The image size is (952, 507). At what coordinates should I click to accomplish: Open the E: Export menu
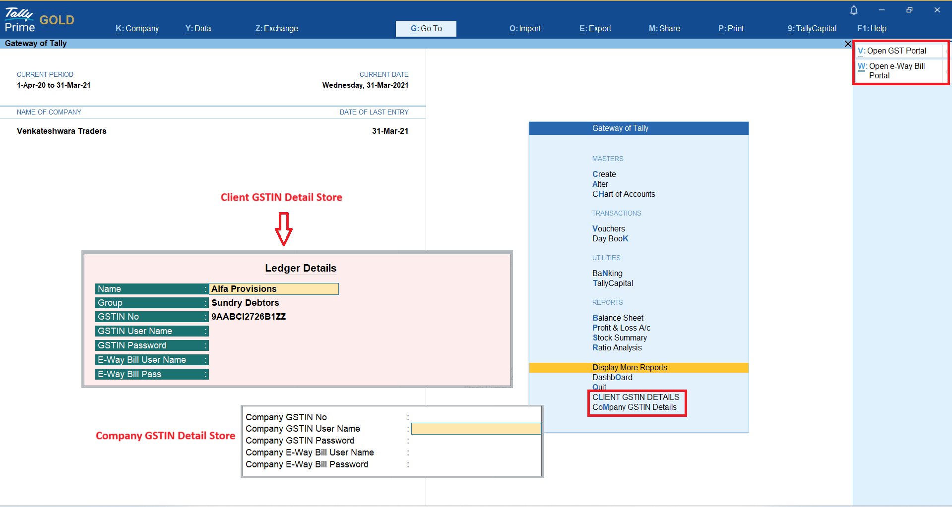(595, 29)
